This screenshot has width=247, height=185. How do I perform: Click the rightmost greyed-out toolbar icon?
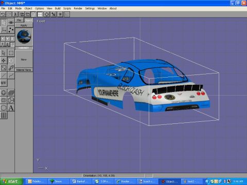(x=67, y=14)
